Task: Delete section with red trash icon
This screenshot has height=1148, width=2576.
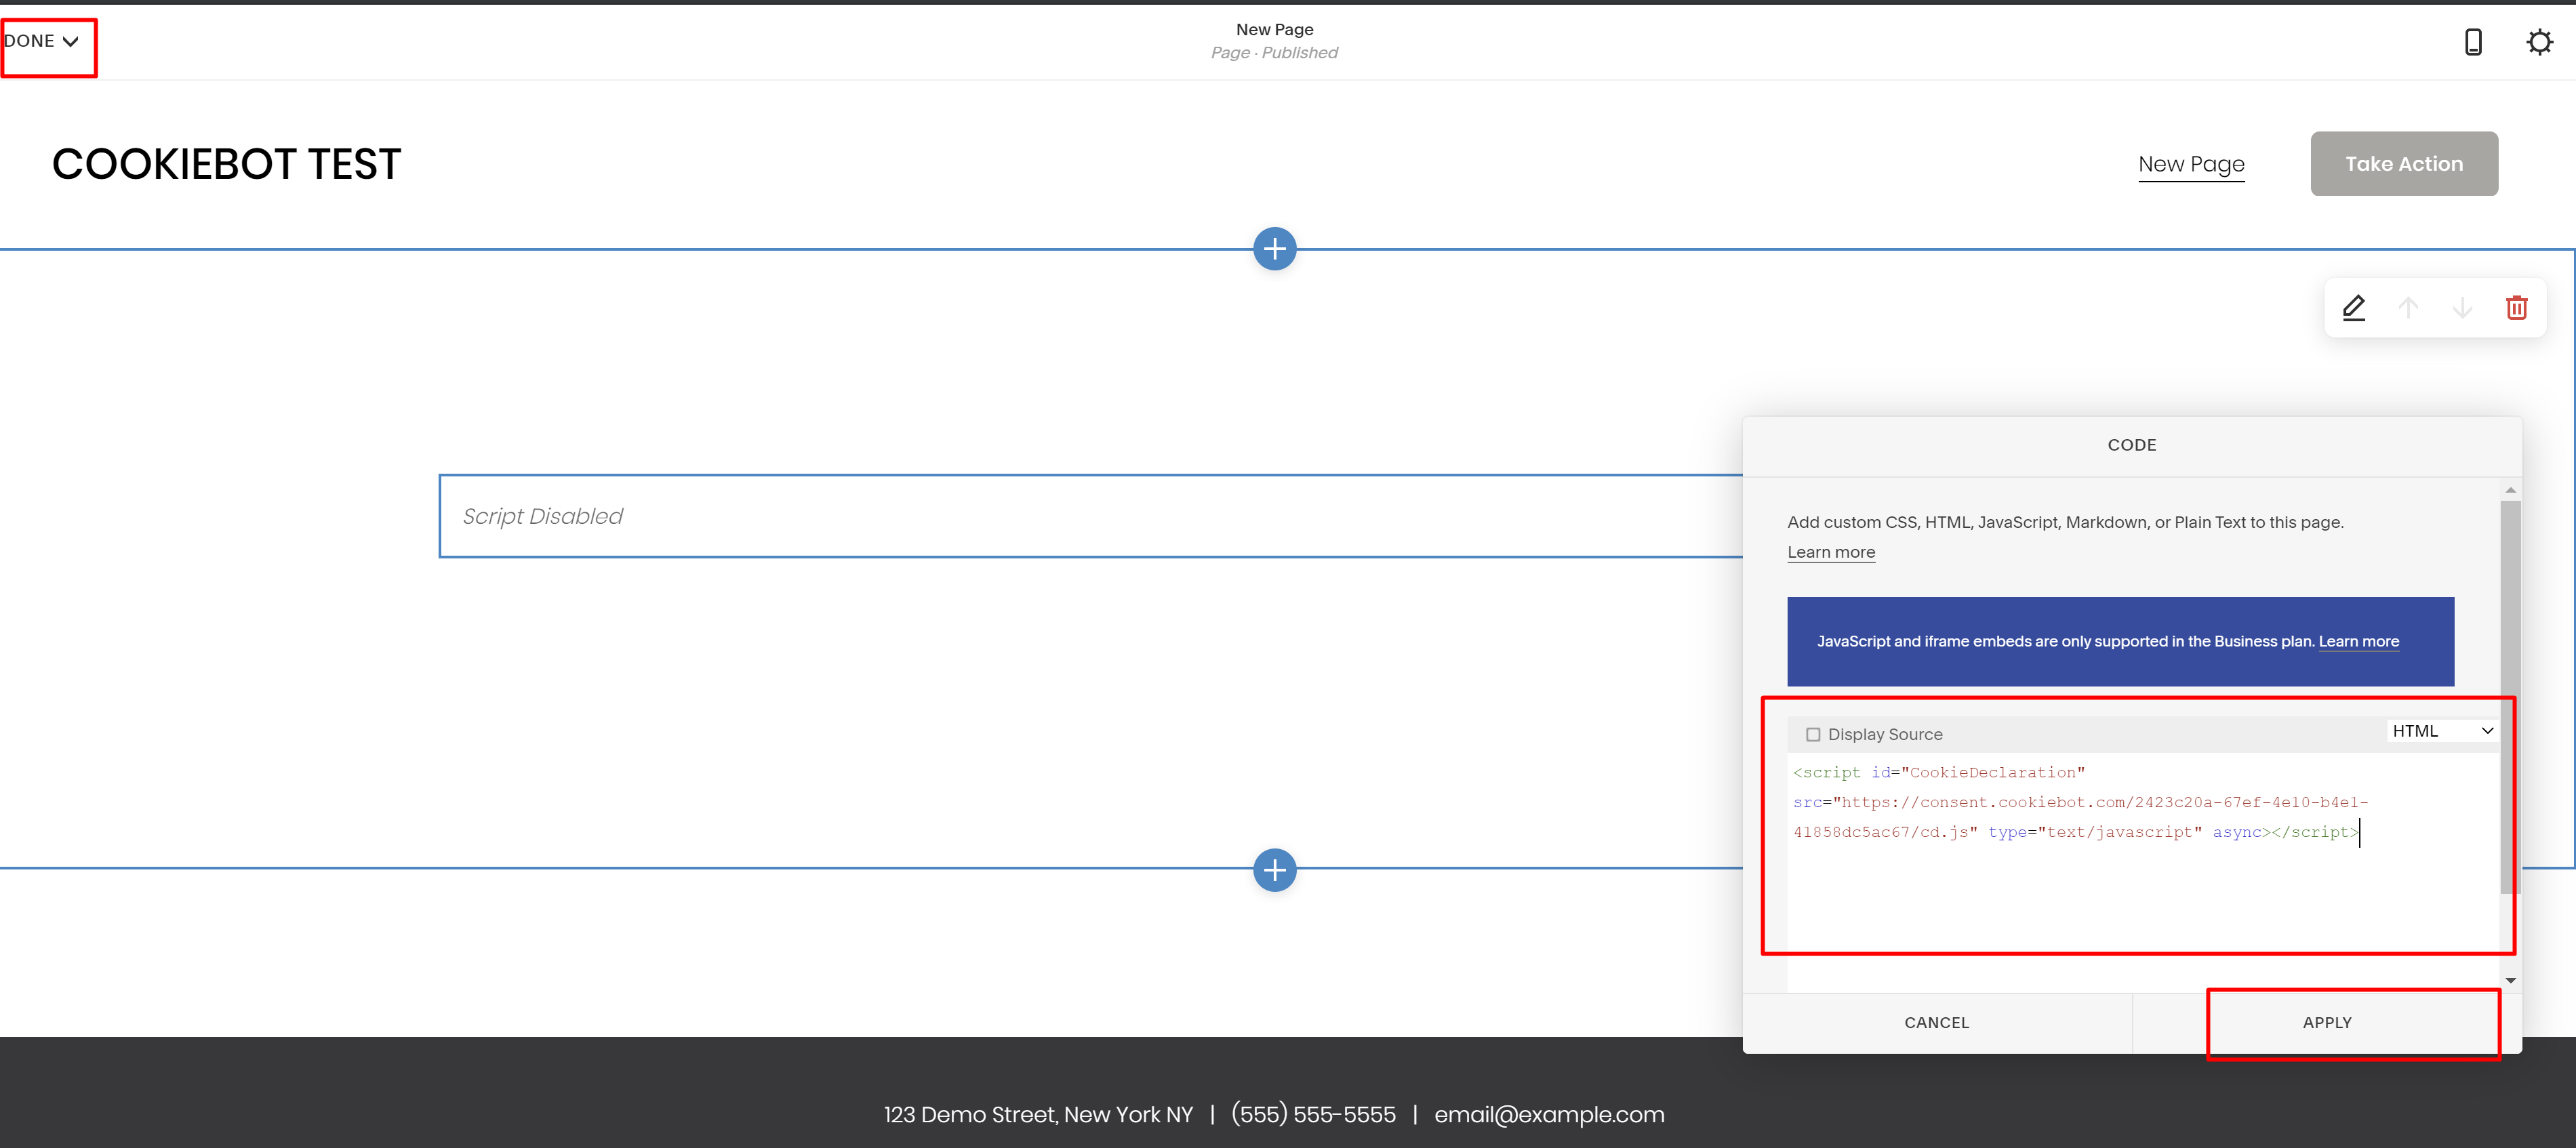Action: (x=2516, y=308)
